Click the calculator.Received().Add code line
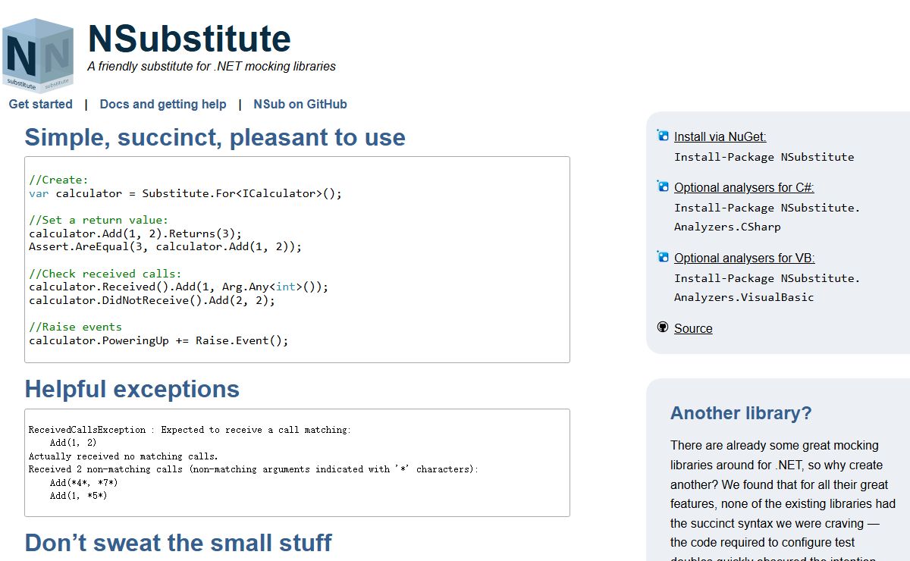Viewport: 910px width, 561px height. 179,287
